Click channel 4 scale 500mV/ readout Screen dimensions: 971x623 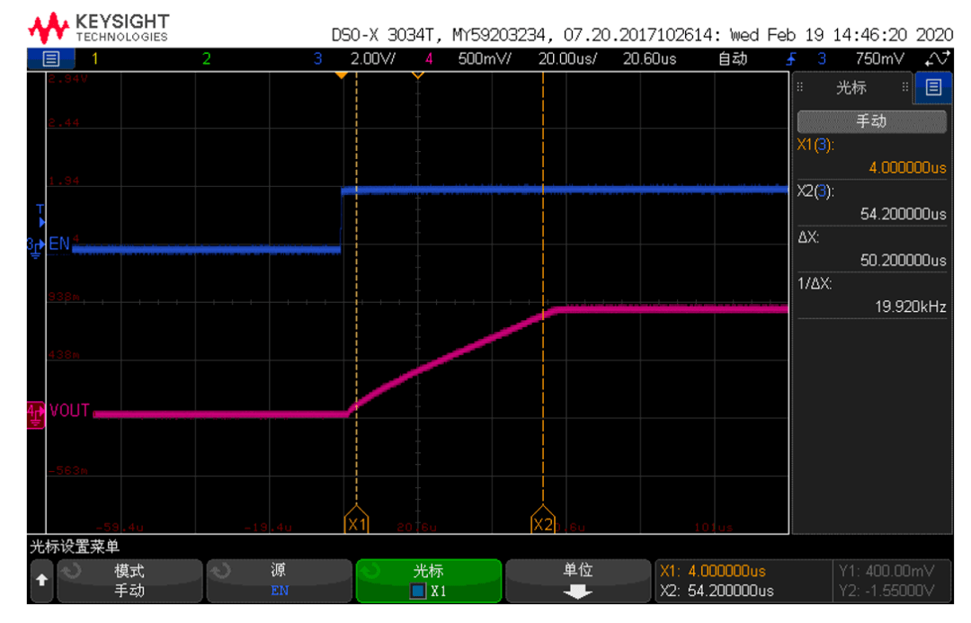485,58
